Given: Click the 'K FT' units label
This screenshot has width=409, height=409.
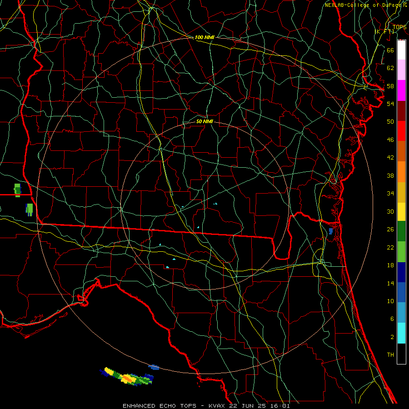Looking at the screenshot, I should (384, 31).
